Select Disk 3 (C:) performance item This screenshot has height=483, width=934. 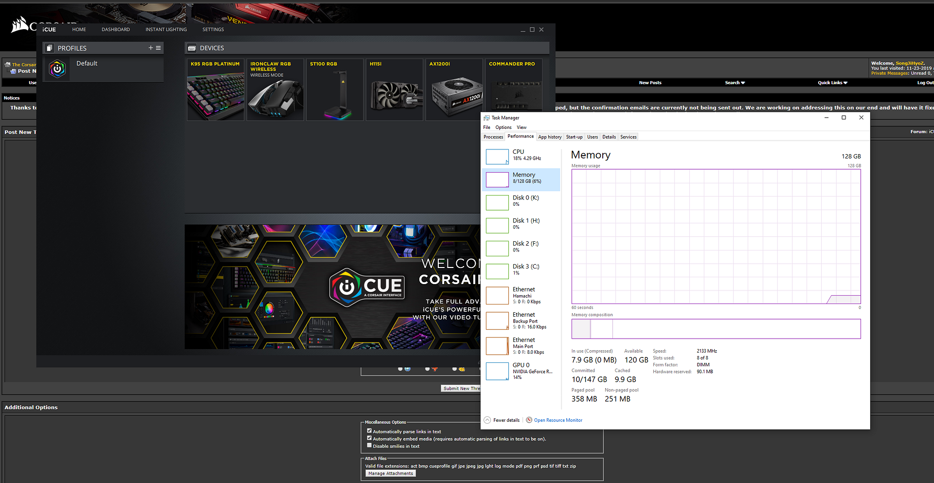point(521,271)
